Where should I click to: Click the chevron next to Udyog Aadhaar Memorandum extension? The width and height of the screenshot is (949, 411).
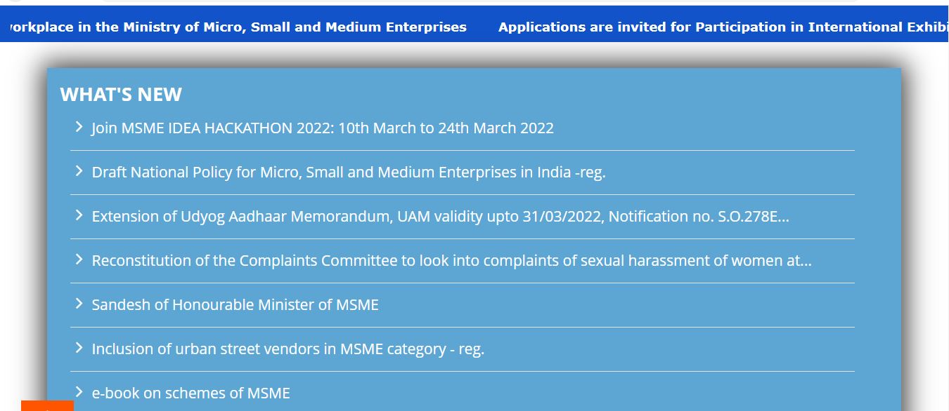[79, 217]
